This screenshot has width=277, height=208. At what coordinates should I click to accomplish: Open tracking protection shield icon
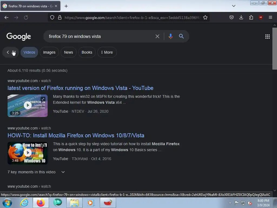(52, 17)
